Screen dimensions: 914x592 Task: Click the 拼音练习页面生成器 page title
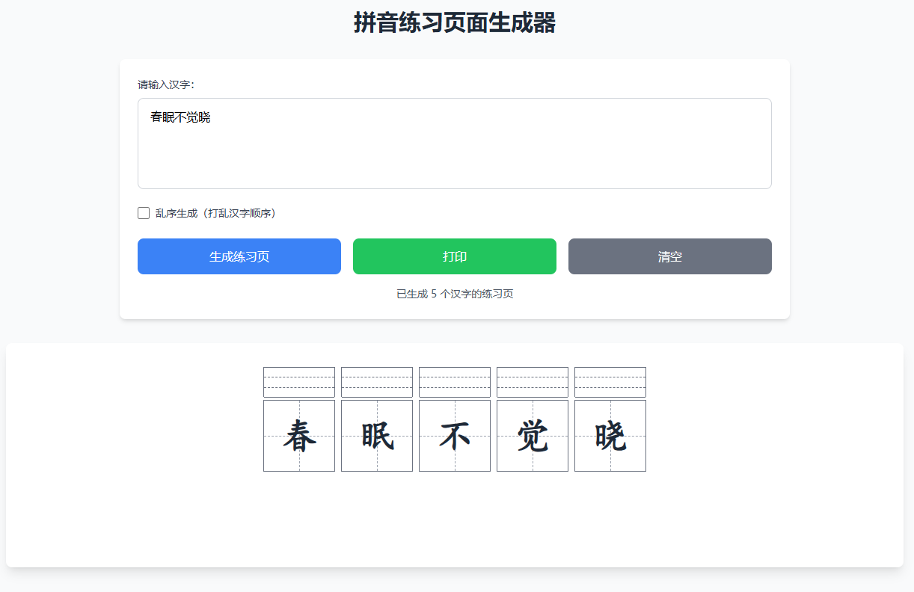point(456,22)
